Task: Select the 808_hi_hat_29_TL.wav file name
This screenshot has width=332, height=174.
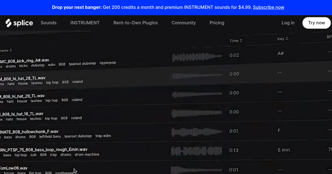Action: 22,96
